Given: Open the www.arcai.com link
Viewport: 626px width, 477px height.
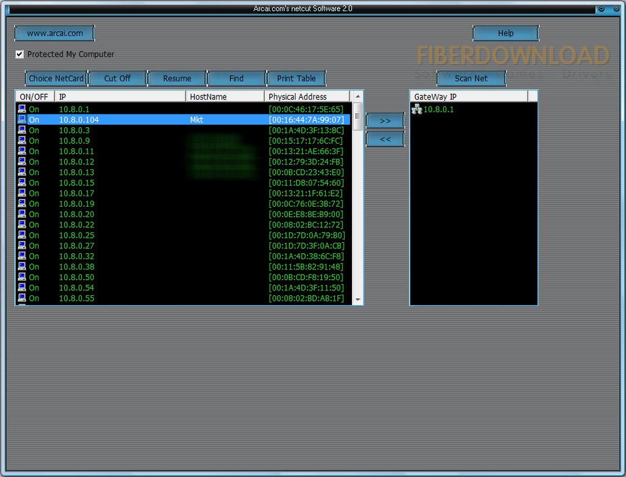Looking at the screenshot, I should pos(54,33).
